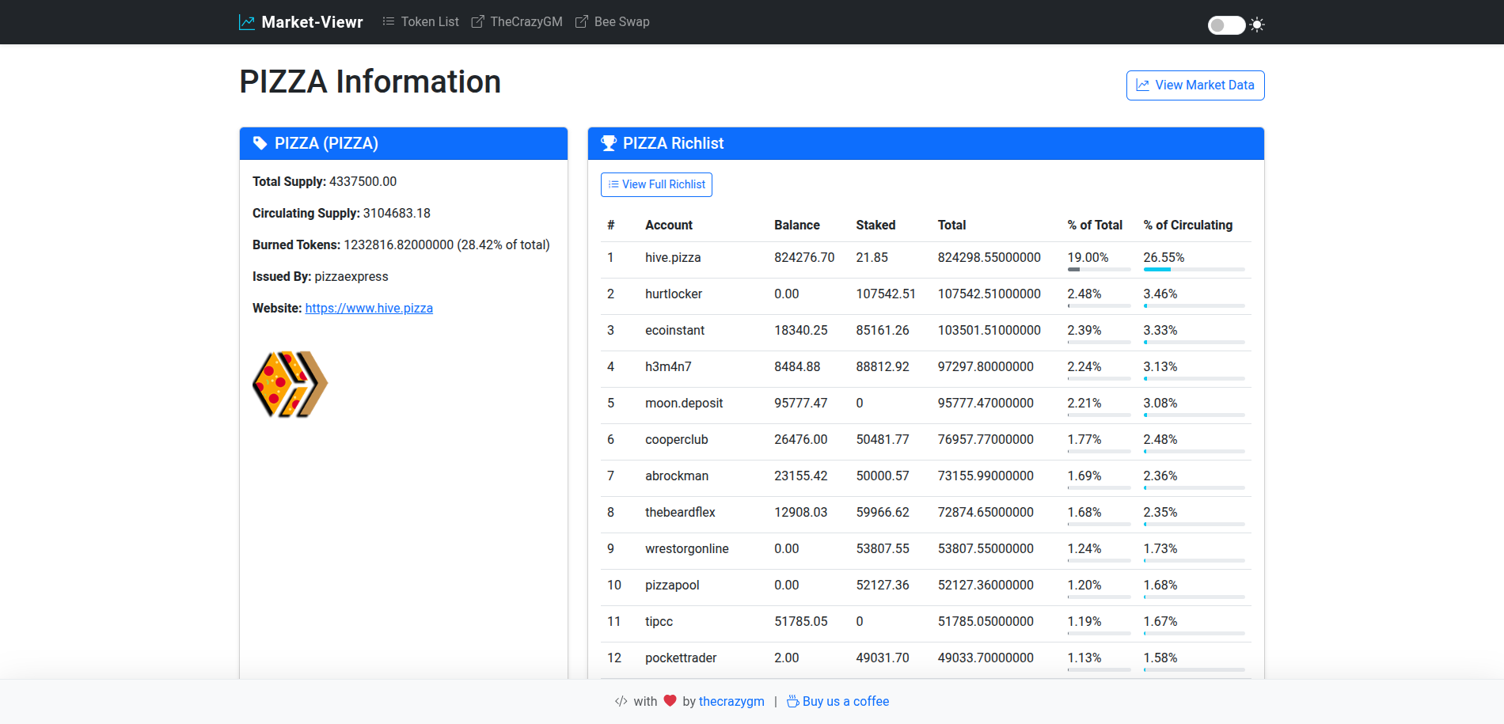Select account pizzapool
The image size is (1504, 724).
(672, 585)
